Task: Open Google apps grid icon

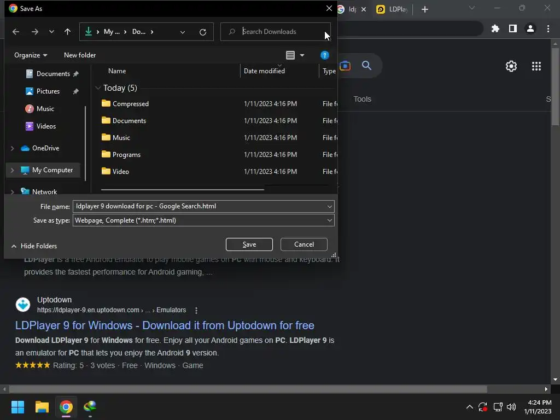Action: pyautogui.click(x=536, y=66)
